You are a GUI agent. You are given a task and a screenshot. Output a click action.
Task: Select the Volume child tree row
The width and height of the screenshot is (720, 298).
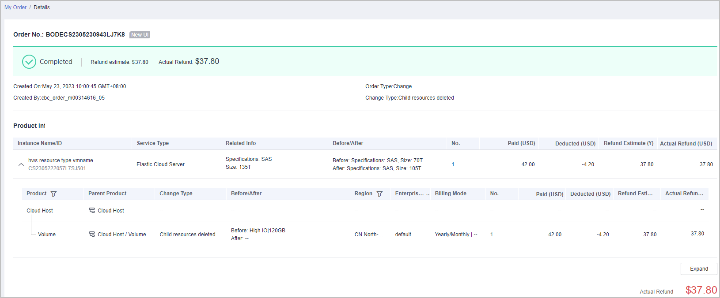tap(47, 235)
